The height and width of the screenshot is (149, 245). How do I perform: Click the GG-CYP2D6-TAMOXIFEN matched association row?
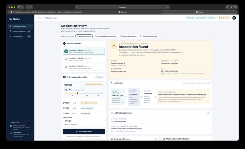tap(160, 120)
